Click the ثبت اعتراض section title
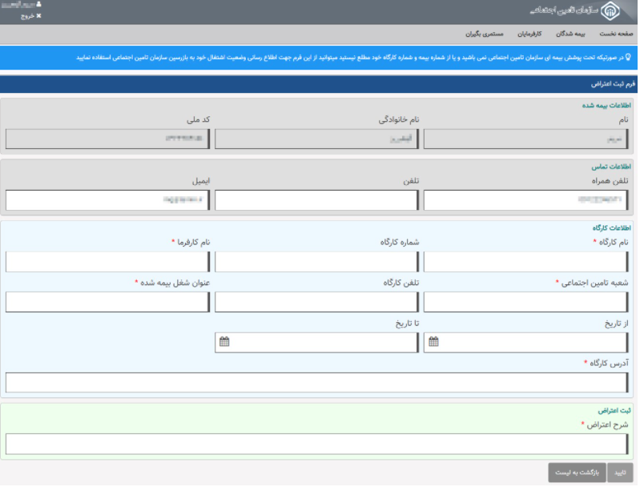Viewport: 640px width, 495px height. pyautogui.click(x=614, y=411)
